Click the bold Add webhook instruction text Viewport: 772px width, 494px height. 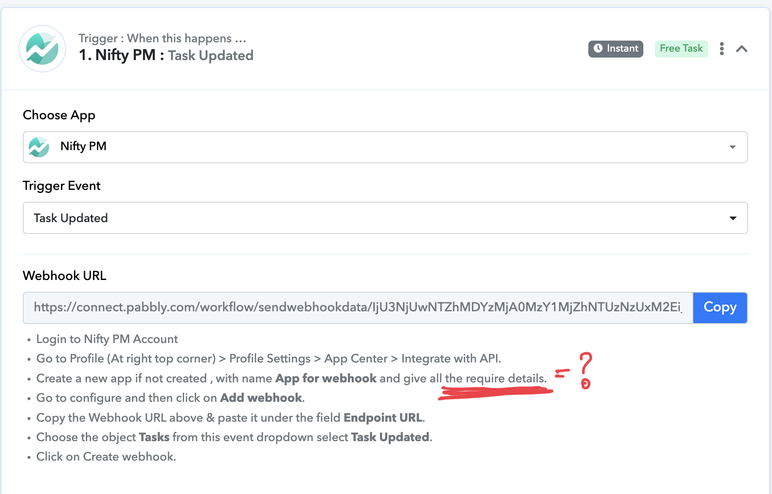coord(261,398)
